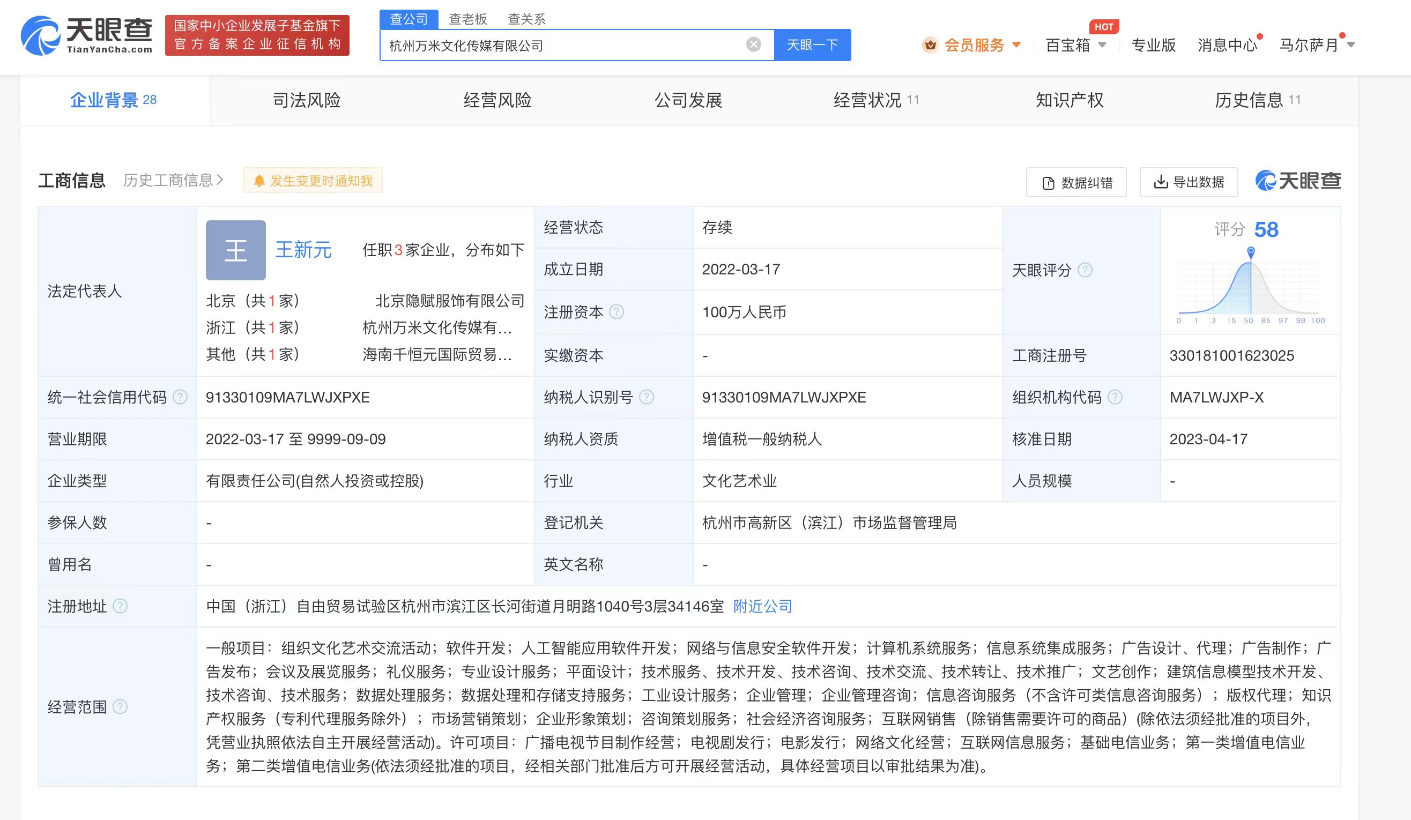The width and height of the screenshot is (1411, 820).
Task: Click the 存续 operating status value
Action: click(717, 227)
